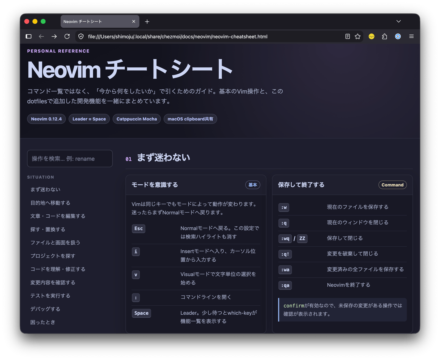Click the Leader = Space pill
The height and width of the screenshot is (360, 440).
(89, 119)
